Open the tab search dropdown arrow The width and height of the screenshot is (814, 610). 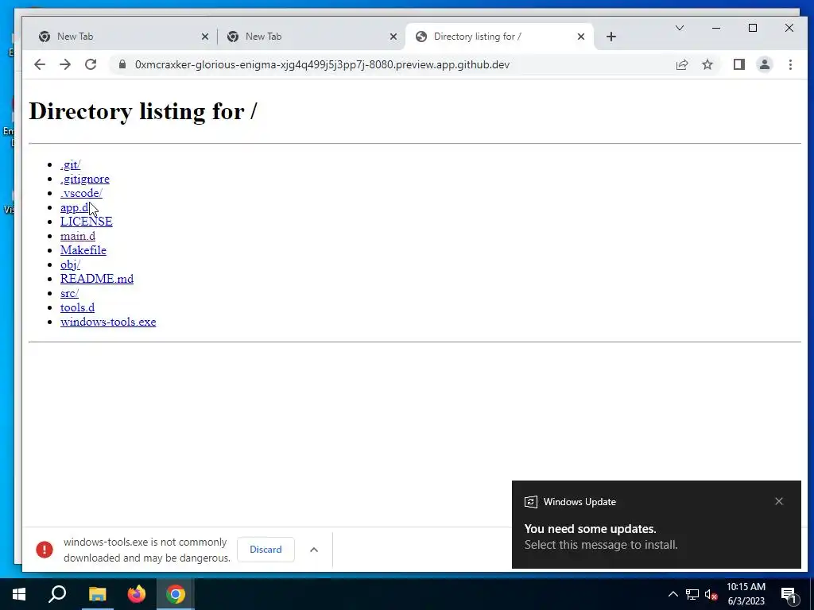tap(680, 28)
